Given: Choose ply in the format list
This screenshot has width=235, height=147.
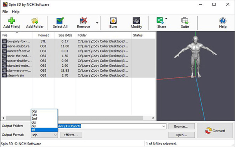Looking at the screenshot, I should pos(44,126).
